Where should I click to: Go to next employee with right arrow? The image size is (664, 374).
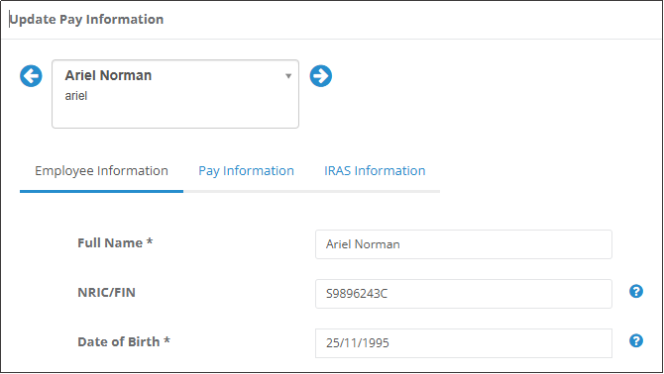click(x=320, y=76)
